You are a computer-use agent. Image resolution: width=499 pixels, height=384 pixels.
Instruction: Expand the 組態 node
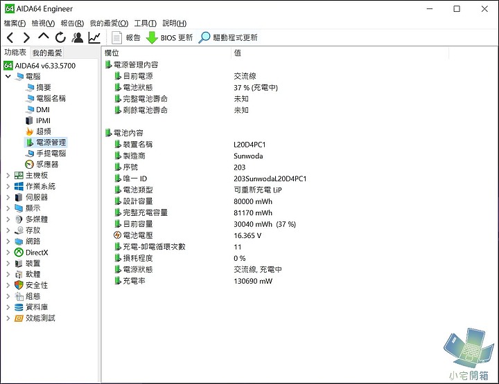(x=8, y=296)
